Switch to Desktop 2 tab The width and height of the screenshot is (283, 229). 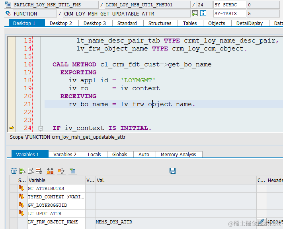[x=62, y=23]
